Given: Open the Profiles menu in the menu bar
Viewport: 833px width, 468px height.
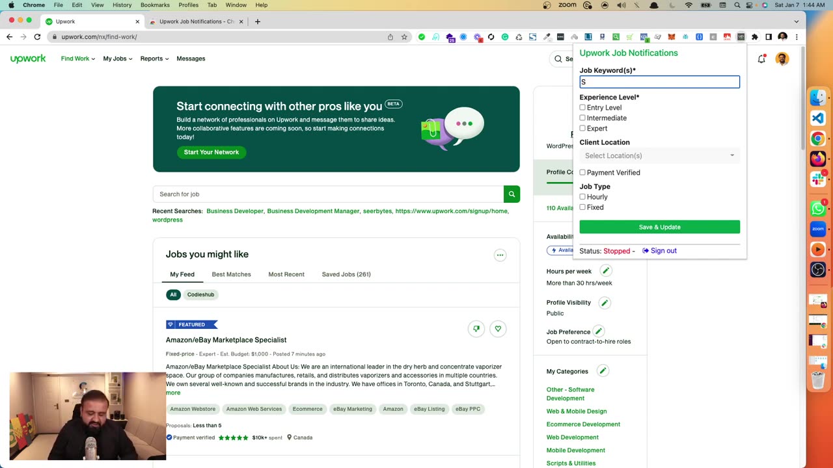Looking at the screenshot, I should click(188, 5).
